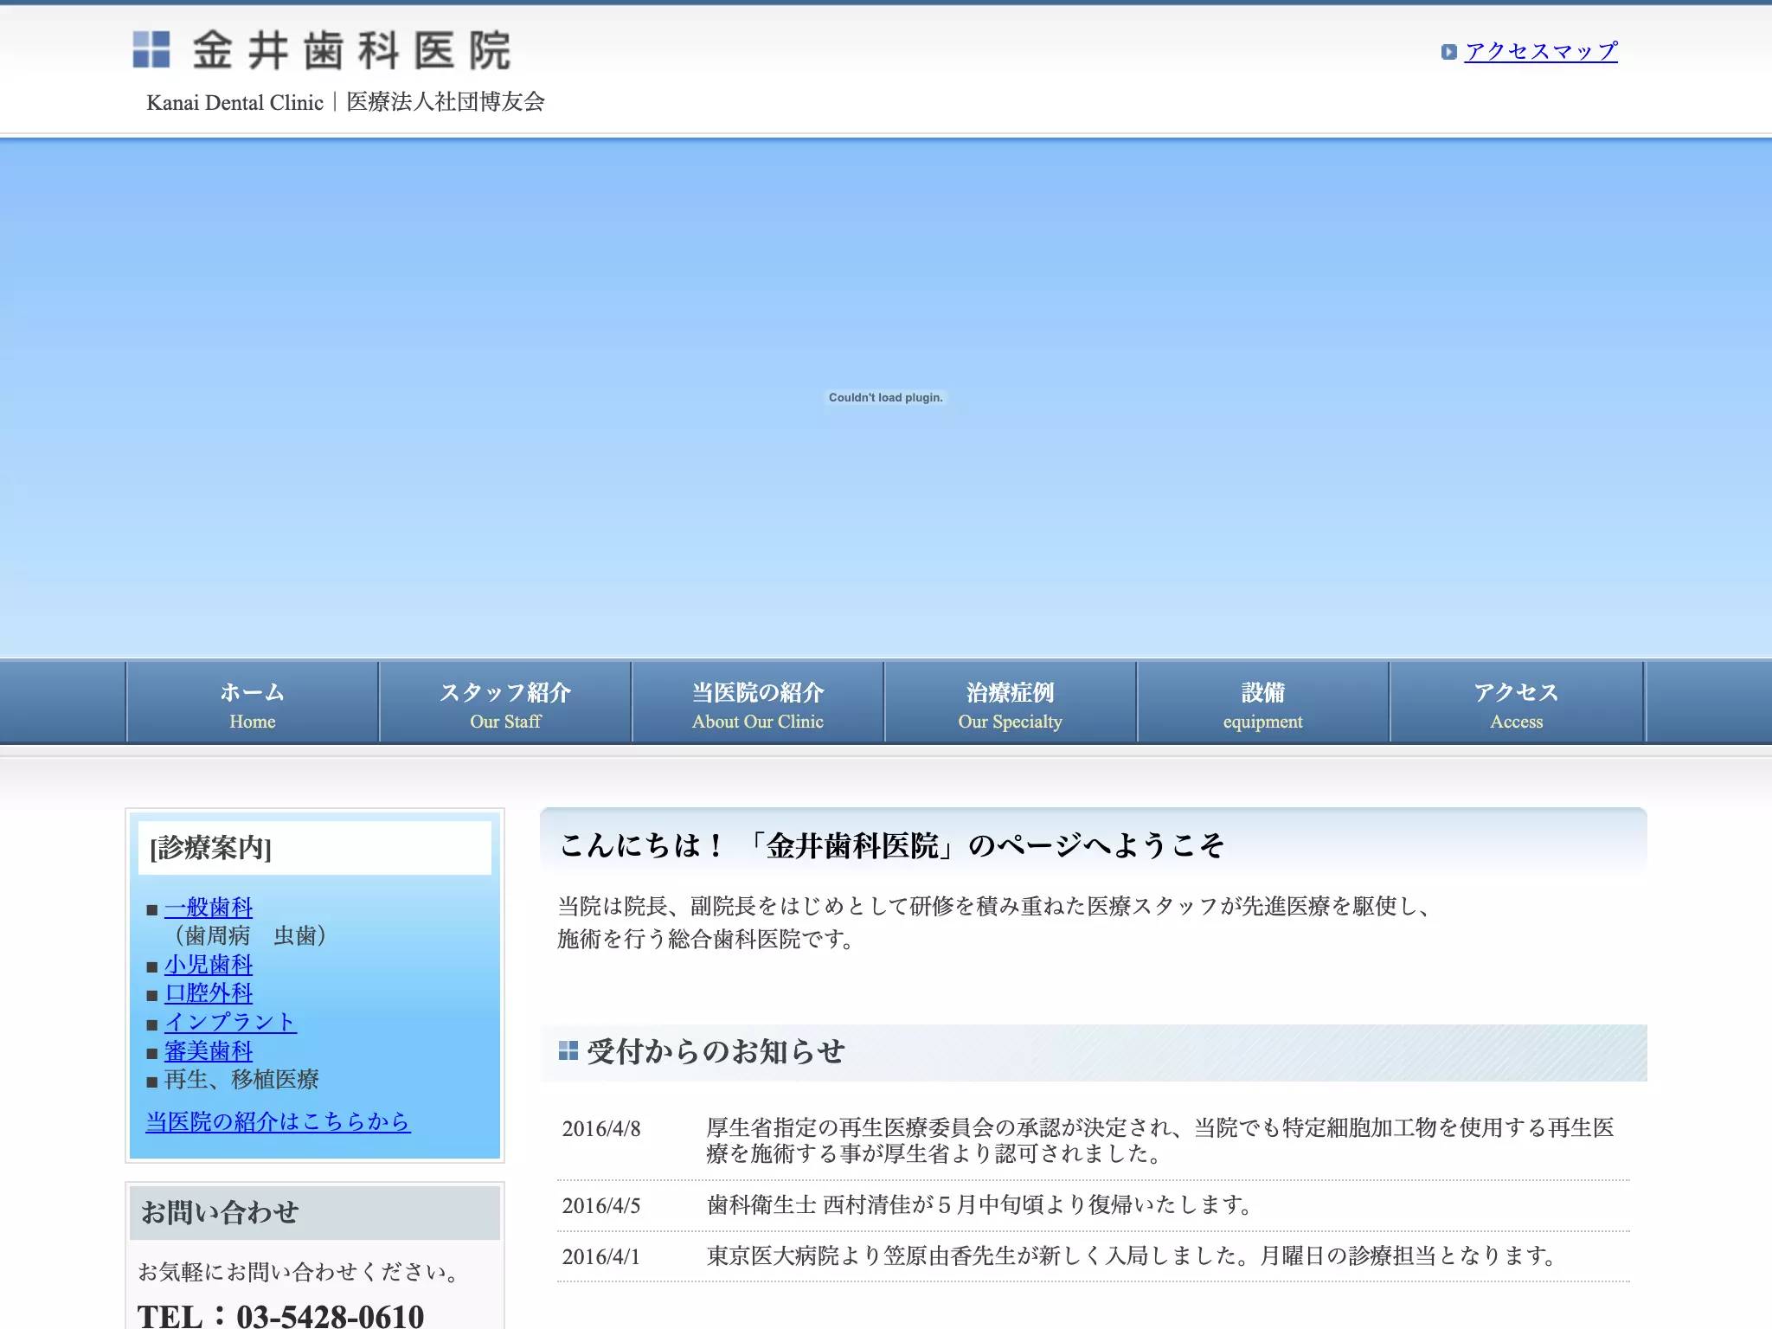The width and height of the screenshot is (1772, 1329).
Task: Click （歯周病 虫歯） sub-item text
Action: [x=251, y=935]
